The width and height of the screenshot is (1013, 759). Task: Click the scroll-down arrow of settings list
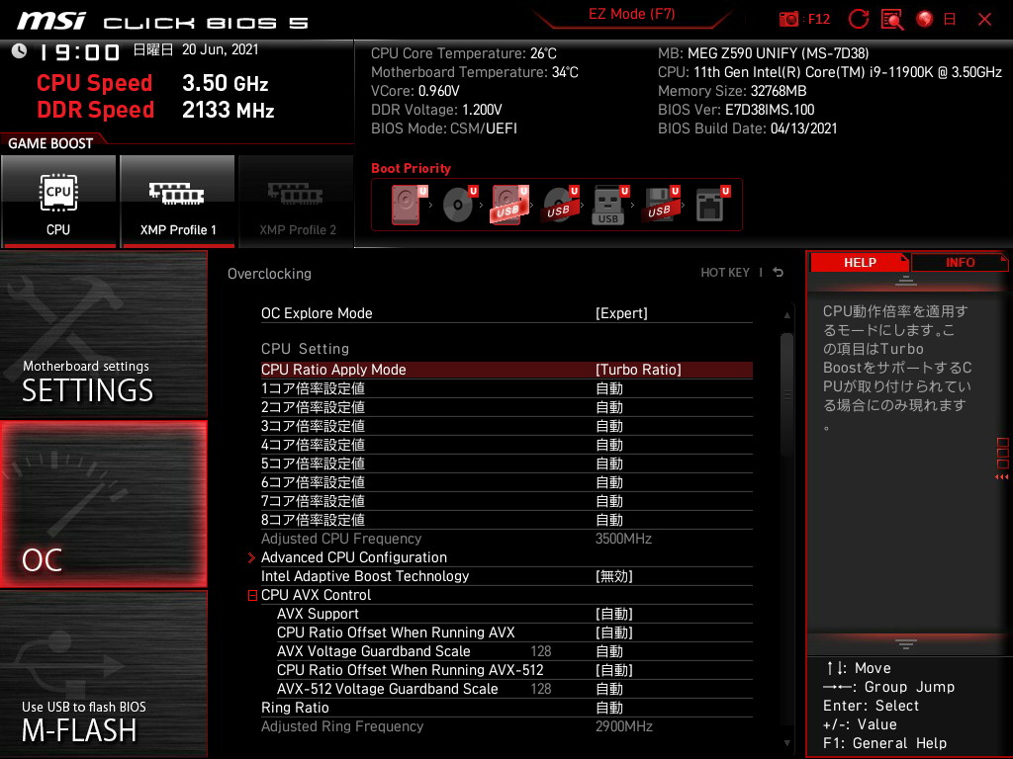point(786,743)
